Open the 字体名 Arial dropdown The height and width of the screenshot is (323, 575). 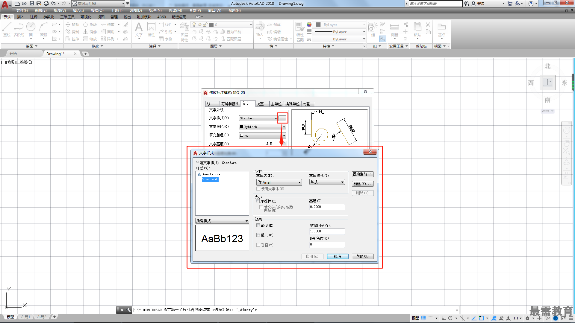(279, 182)
